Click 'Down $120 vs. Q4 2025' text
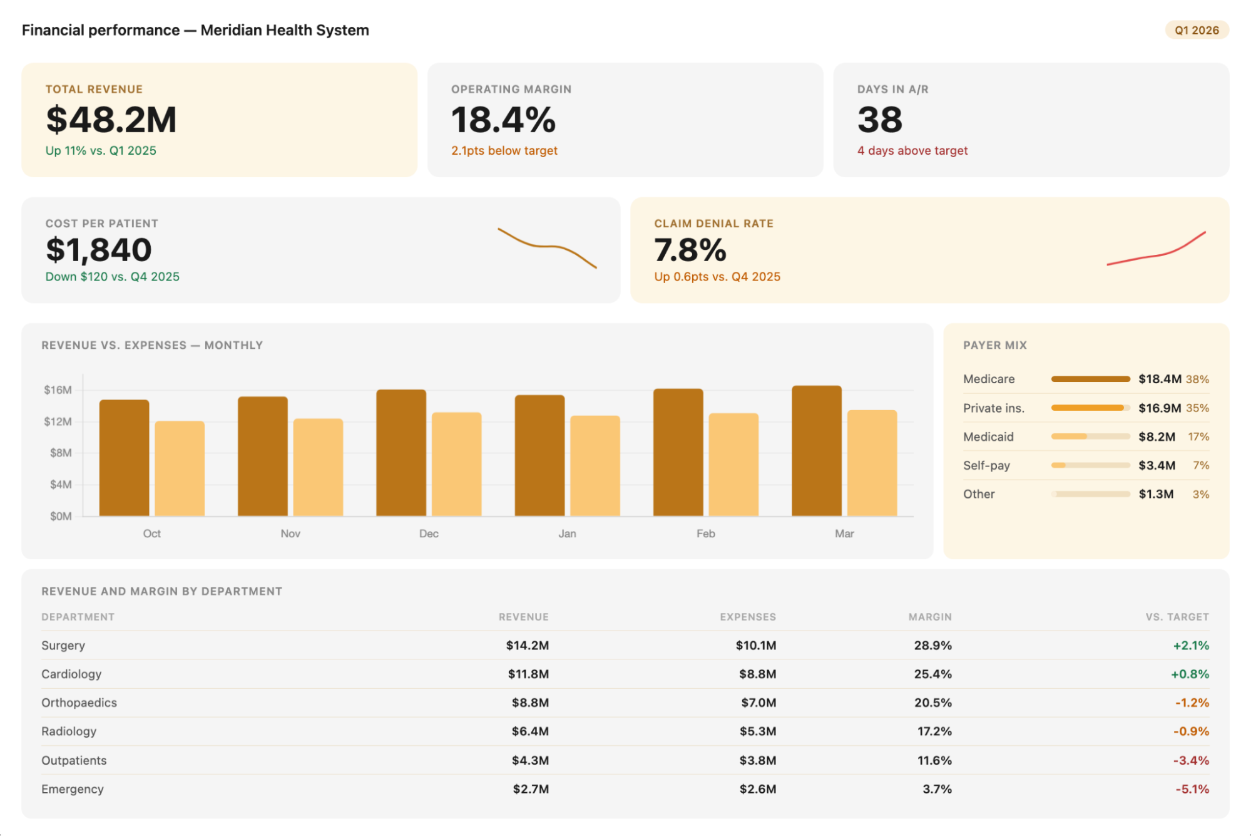 pyautogui.click(x=112, y=276)
